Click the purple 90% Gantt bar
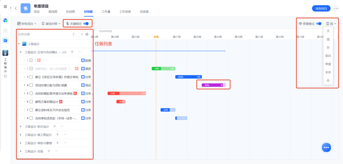 pyautogui.click(x=213, y=85)
